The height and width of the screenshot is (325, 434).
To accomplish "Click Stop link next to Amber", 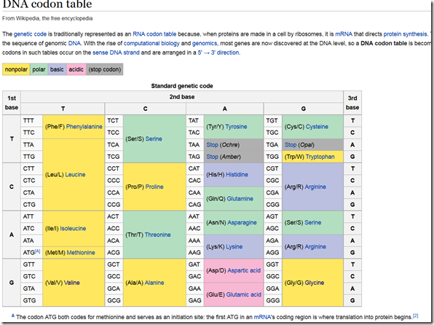I will click(x=213, y=157).
